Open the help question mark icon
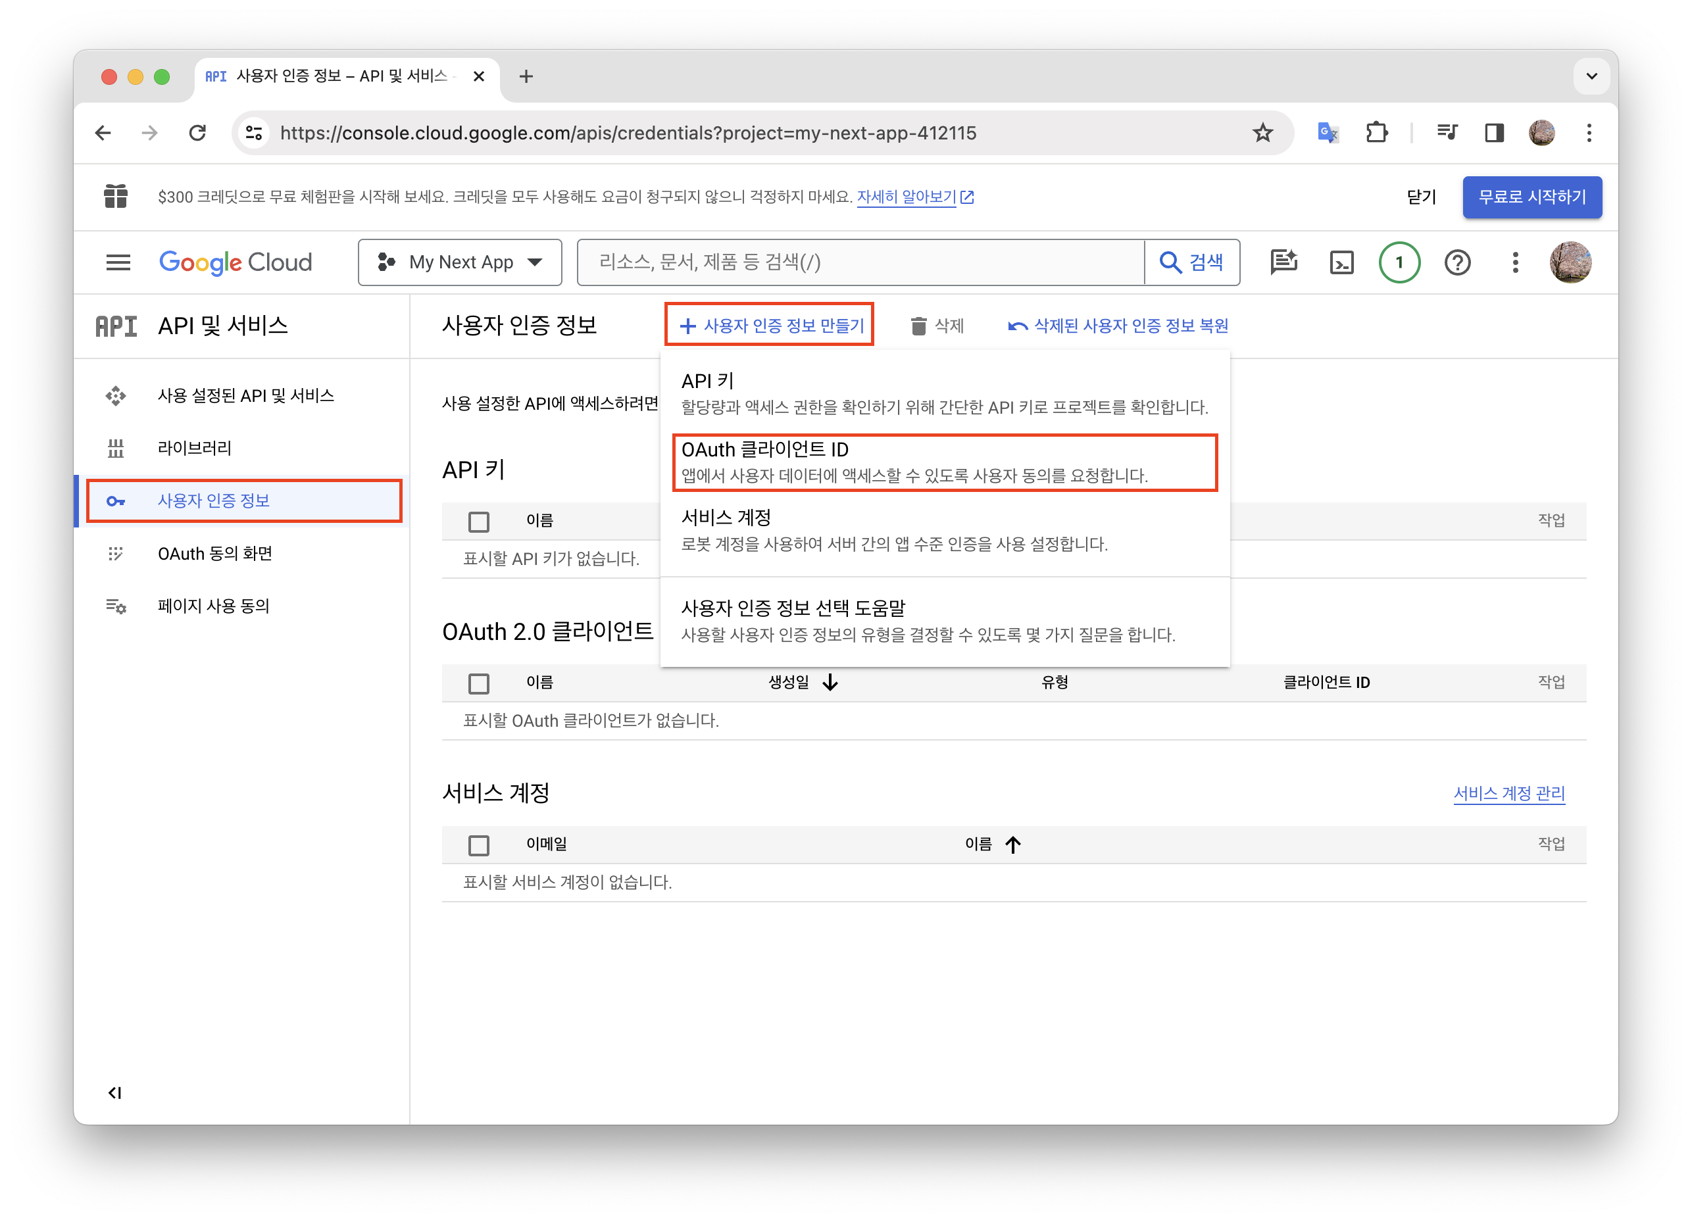 [1457, 262]
